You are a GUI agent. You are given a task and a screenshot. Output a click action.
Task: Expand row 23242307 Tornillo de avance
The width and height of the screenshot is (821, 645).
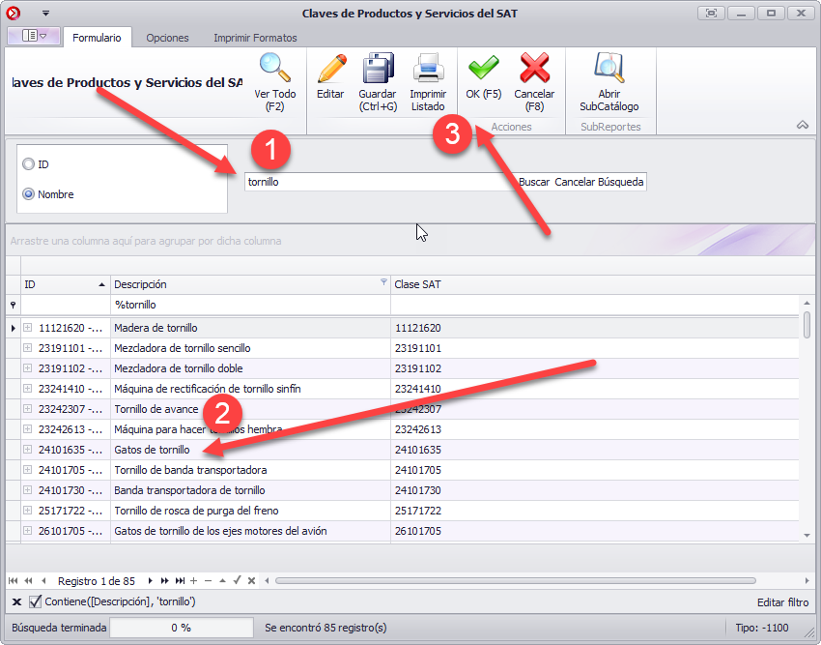[x=28, y=408]
